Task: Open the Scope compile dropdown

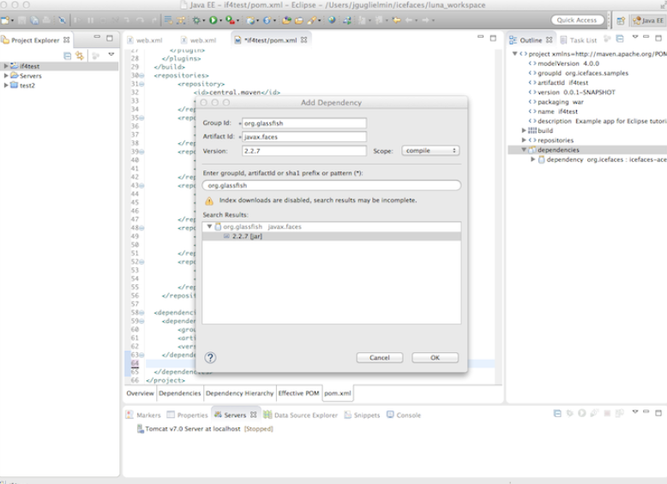Action: click(430, 151)
